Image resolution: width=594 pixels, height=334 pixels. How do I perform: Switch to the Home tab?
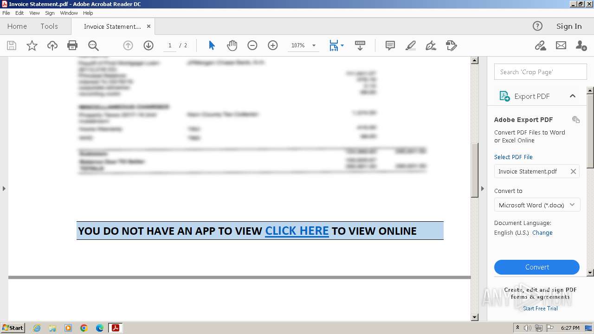(17, 26)
